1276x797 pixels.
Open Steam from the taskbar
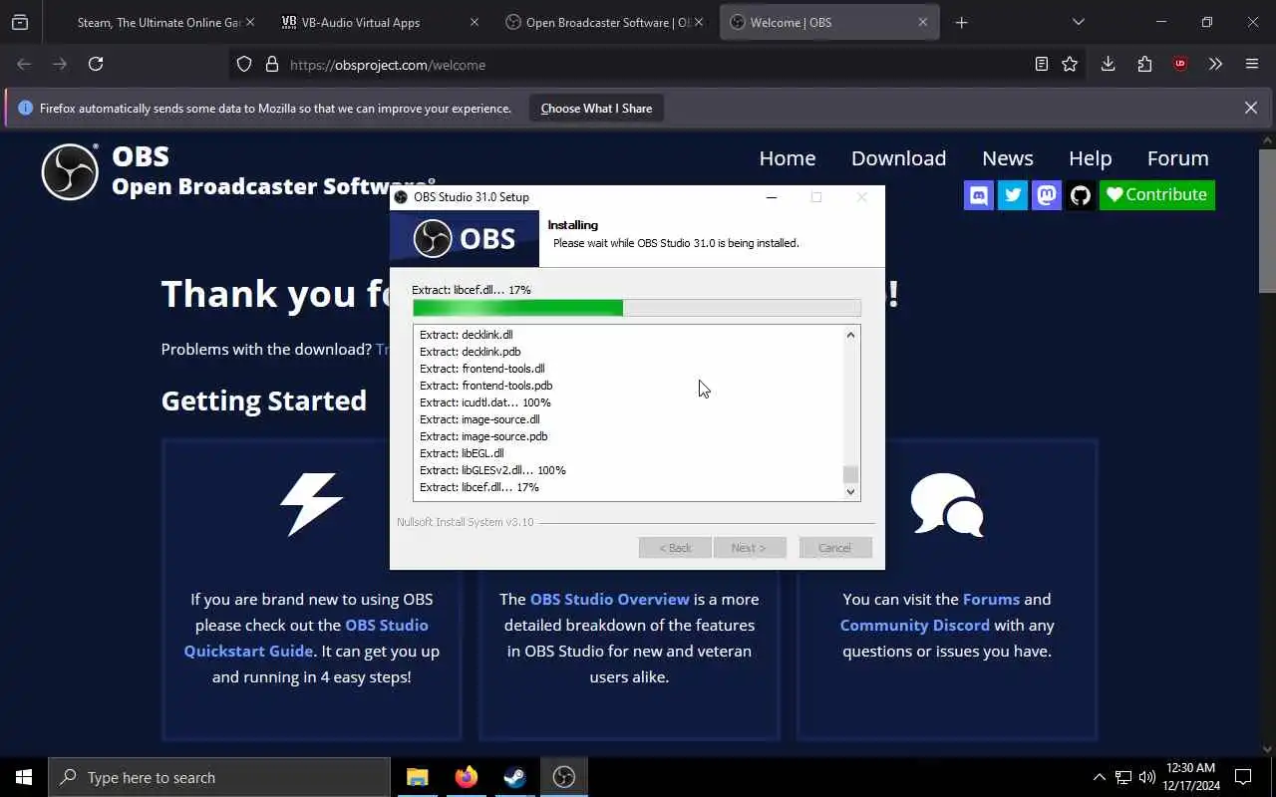tap(514, 777)
